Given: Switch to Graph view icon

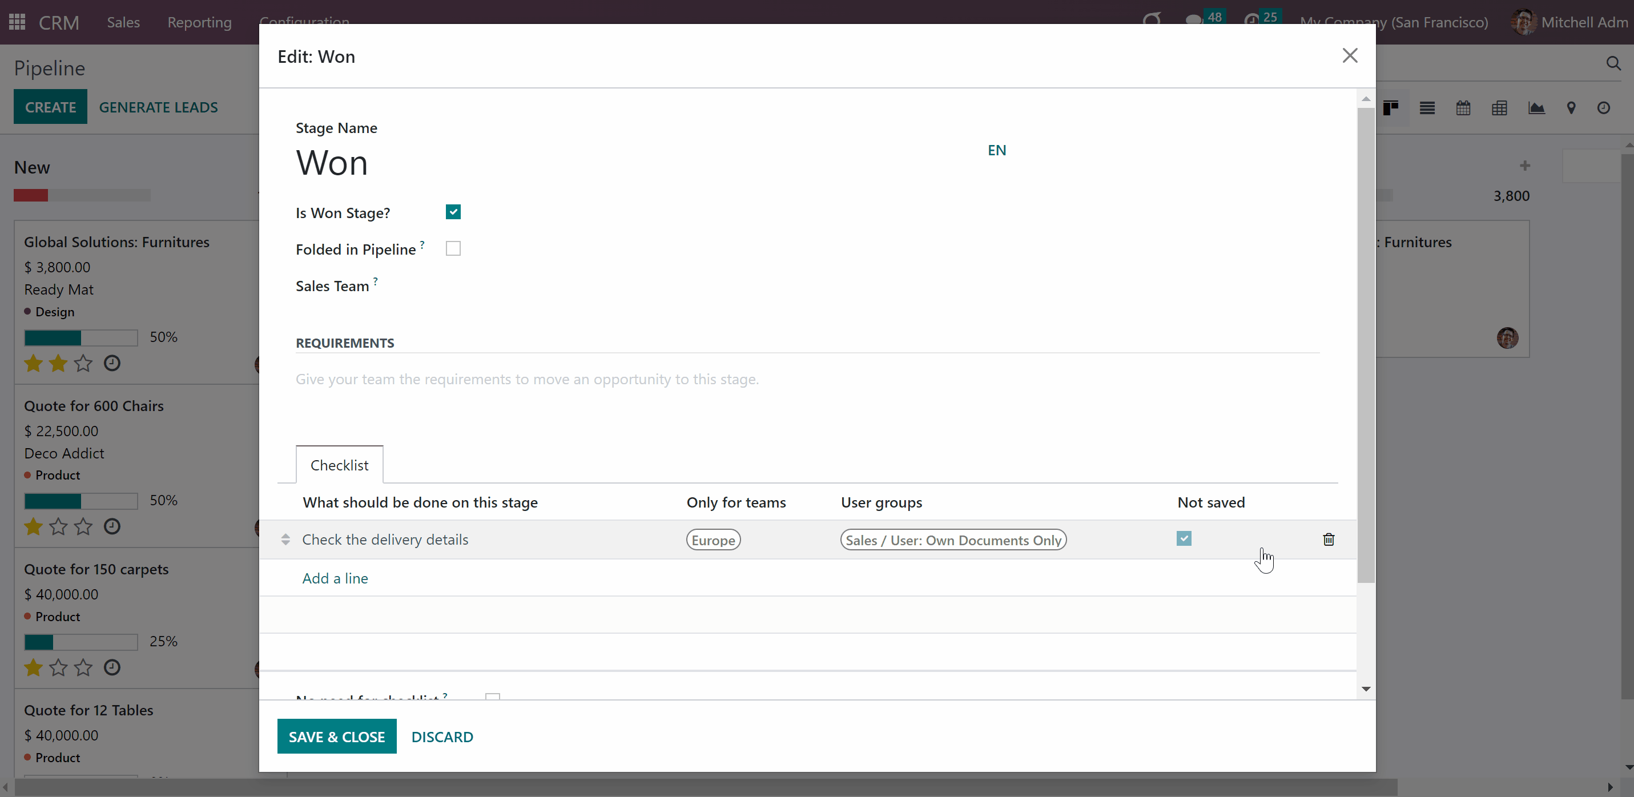Looking at the screenshot, I should (1536, 108).
